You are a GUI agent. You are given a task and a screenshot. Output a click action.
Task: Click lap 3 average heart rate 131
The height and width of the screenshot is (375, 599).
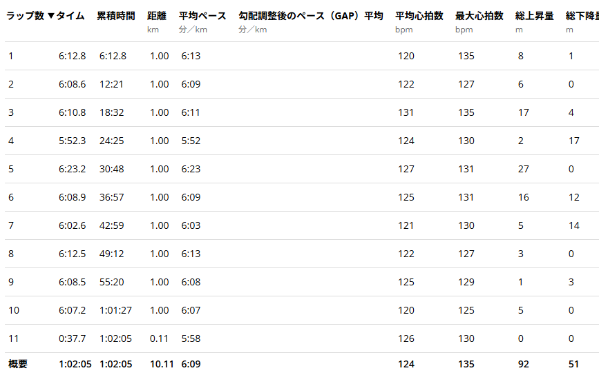[406, 112]
